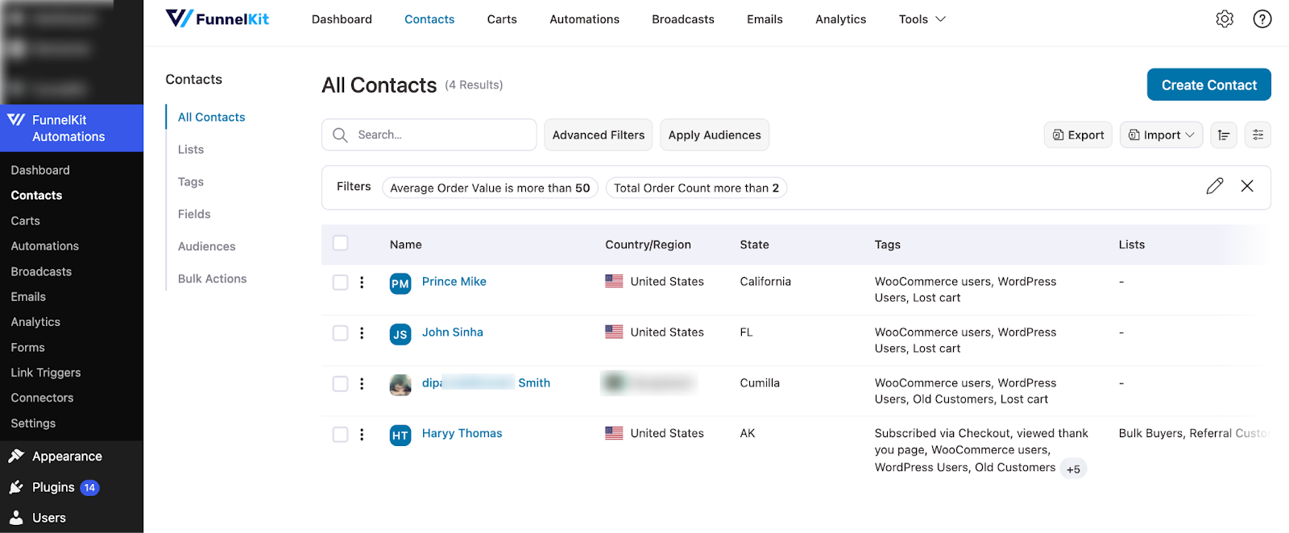
Task: Select All Contacts in Contacts submenu
Action: tap(211, 118)
